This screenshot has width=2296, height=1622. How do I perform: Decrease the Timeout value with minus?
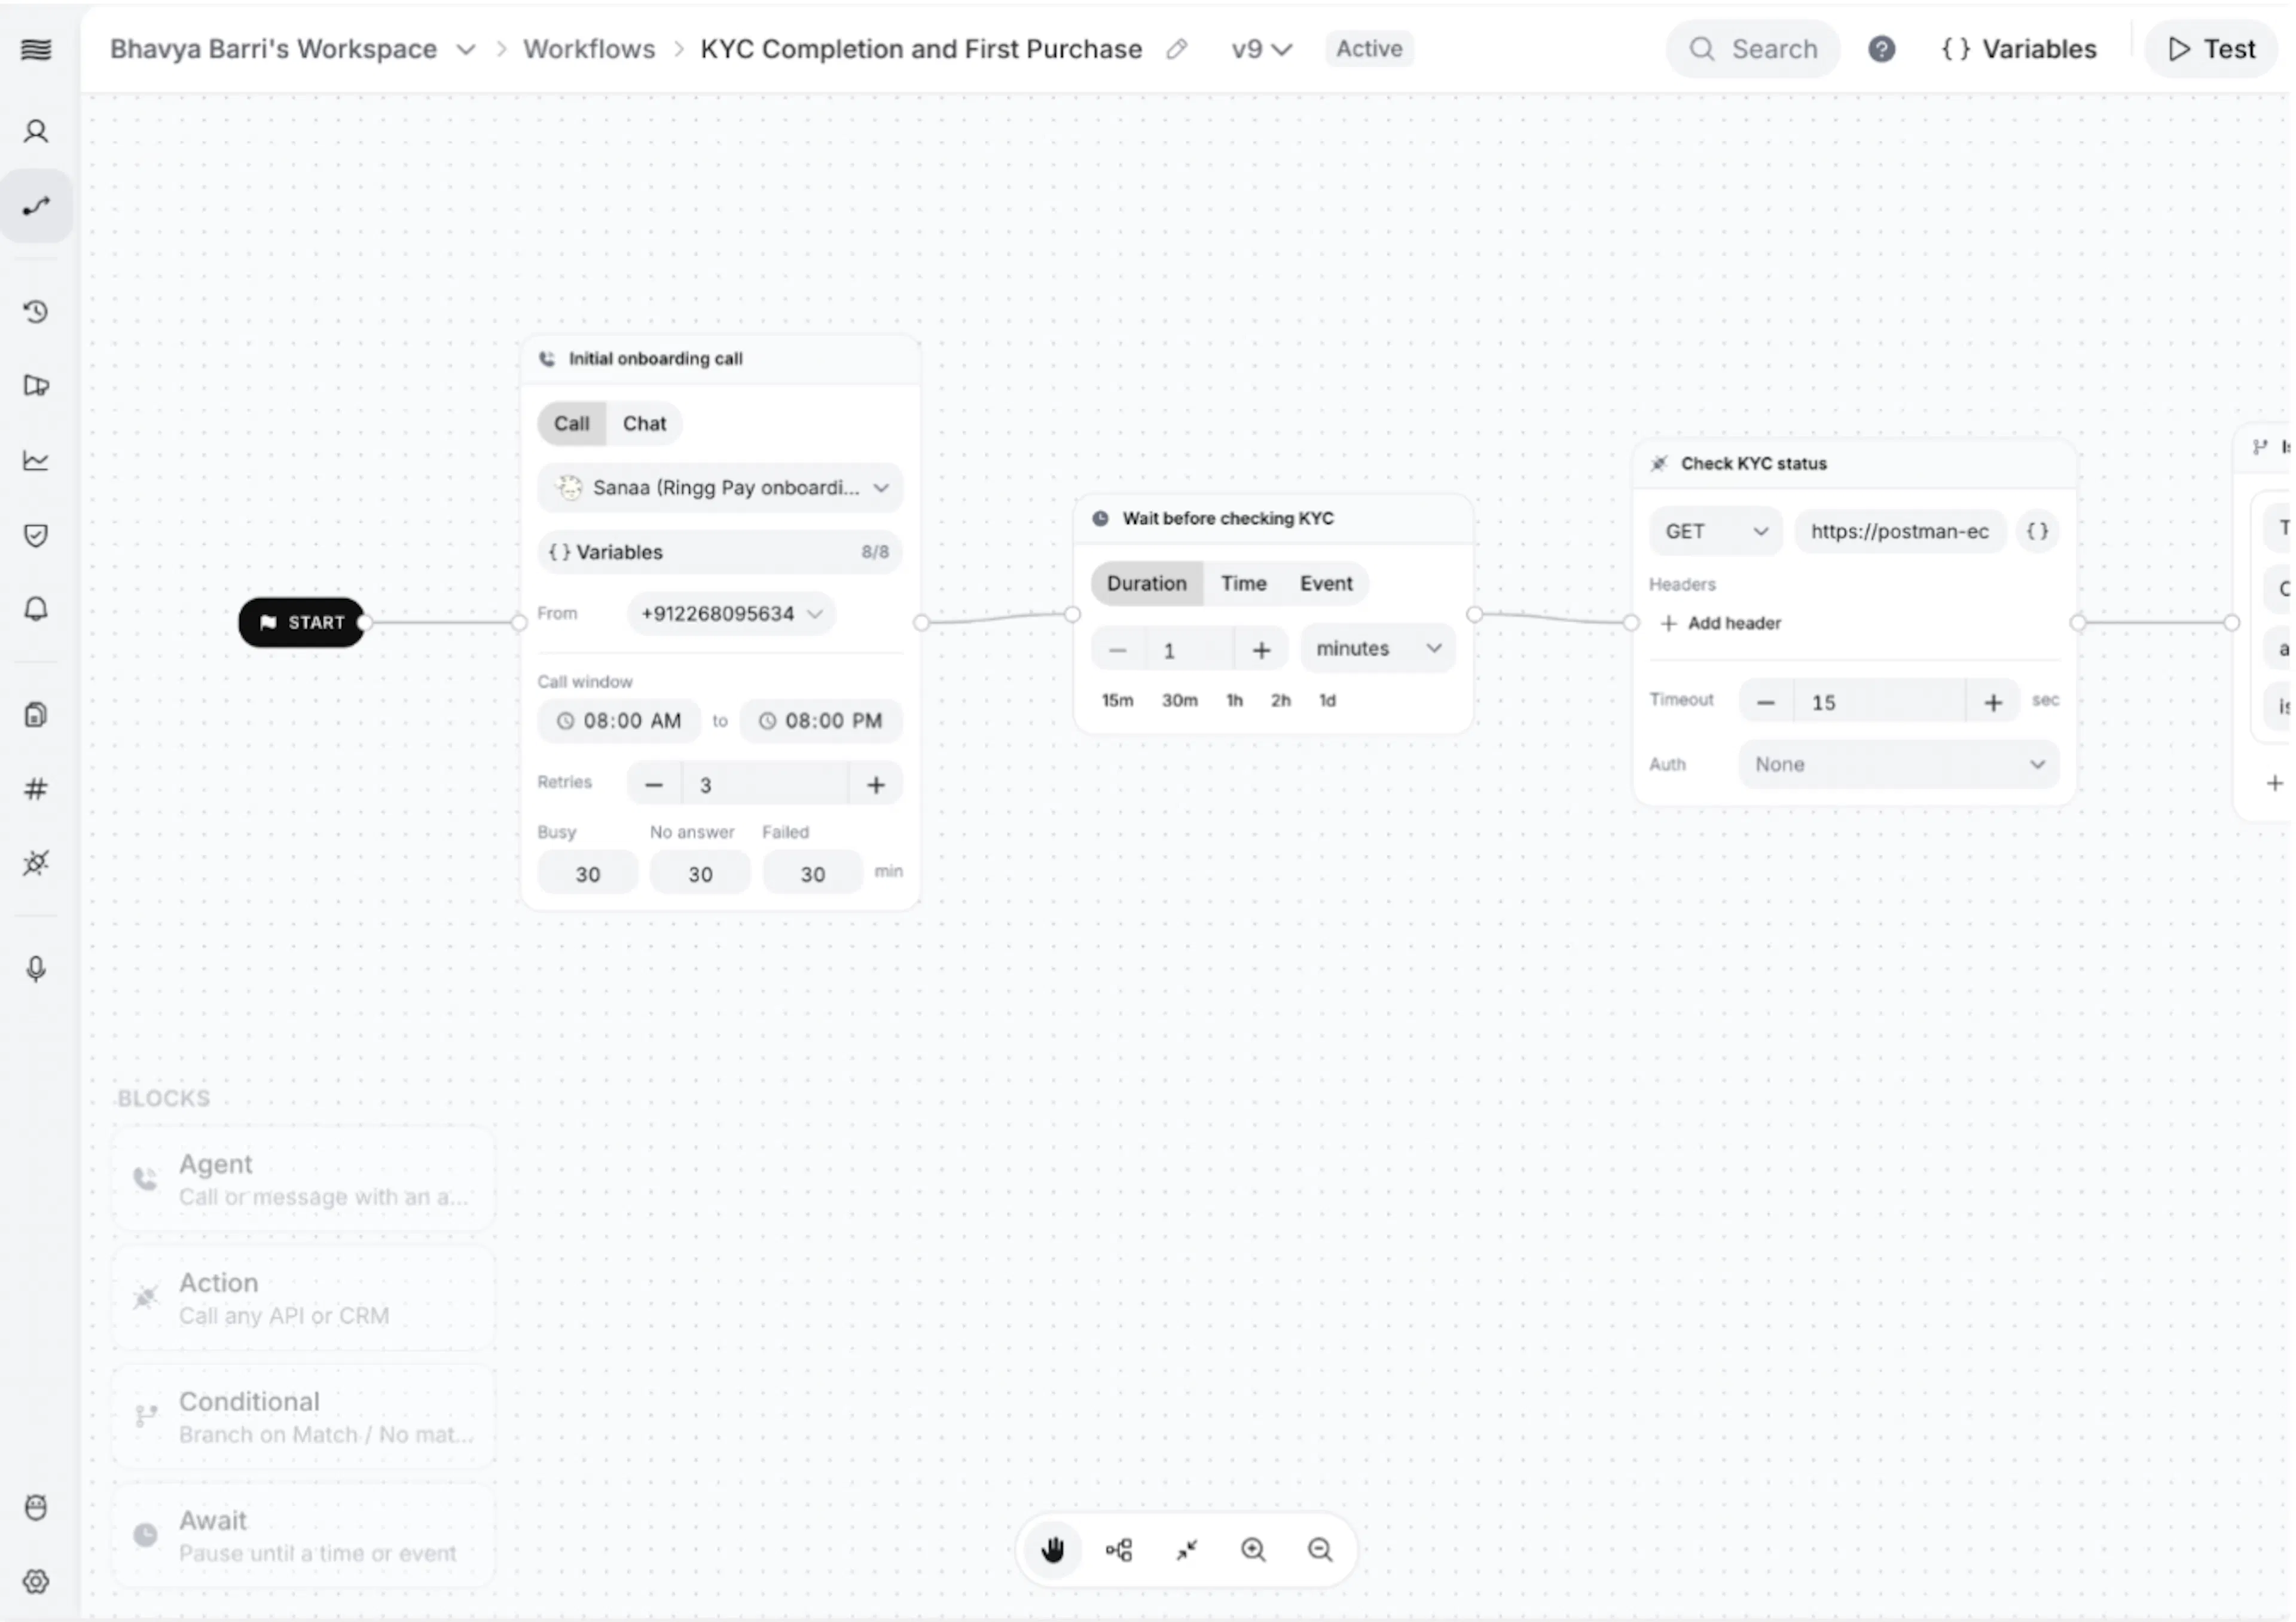1766,703
